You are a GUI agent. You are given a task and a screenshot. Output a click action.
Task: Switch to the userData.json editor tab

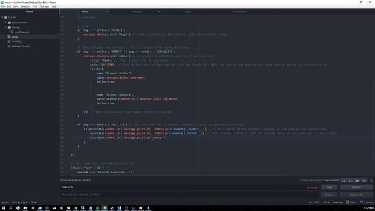coord(240,12)
